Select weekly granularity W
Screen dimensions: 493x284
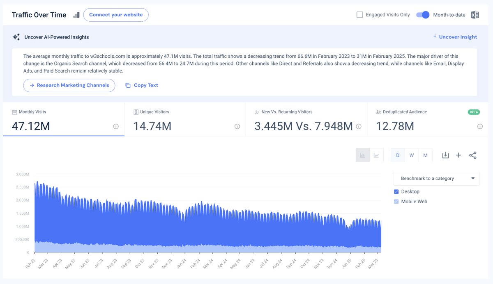(x=412, y=155)
